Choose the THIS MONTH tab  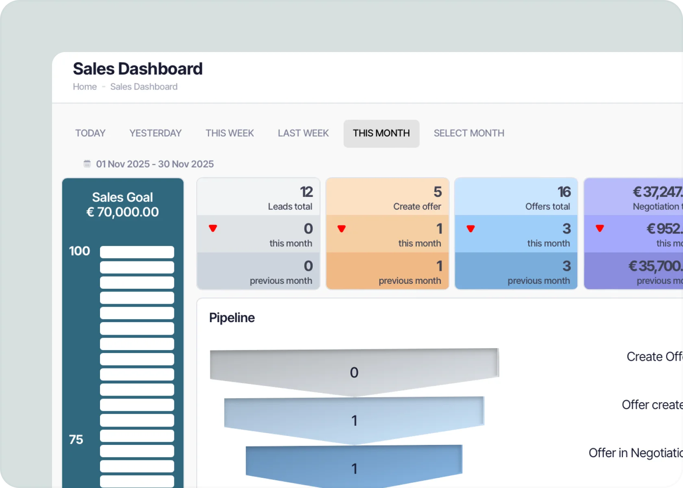point(381,133)
